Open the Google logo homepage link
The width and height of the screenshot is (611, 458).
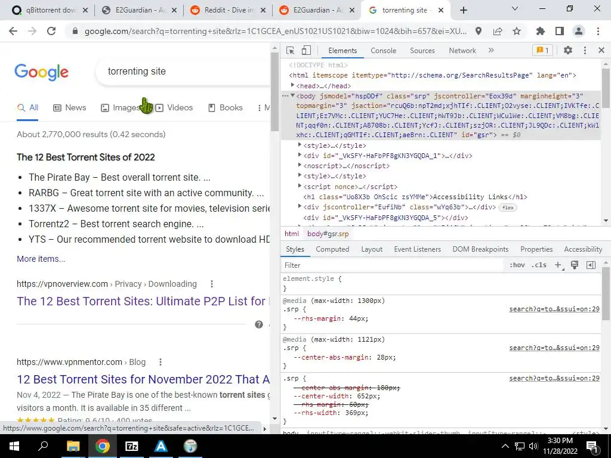click(41, 72)
